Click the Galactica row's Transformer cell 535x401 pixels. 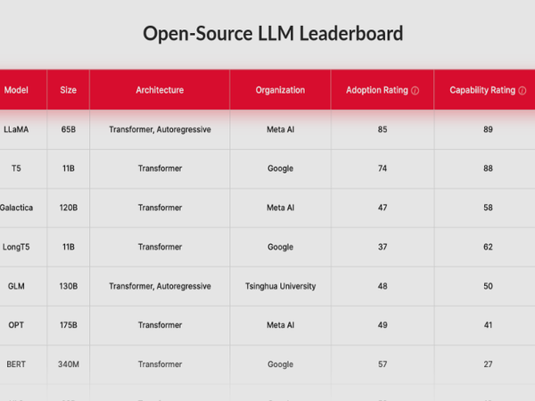point(160,208)
